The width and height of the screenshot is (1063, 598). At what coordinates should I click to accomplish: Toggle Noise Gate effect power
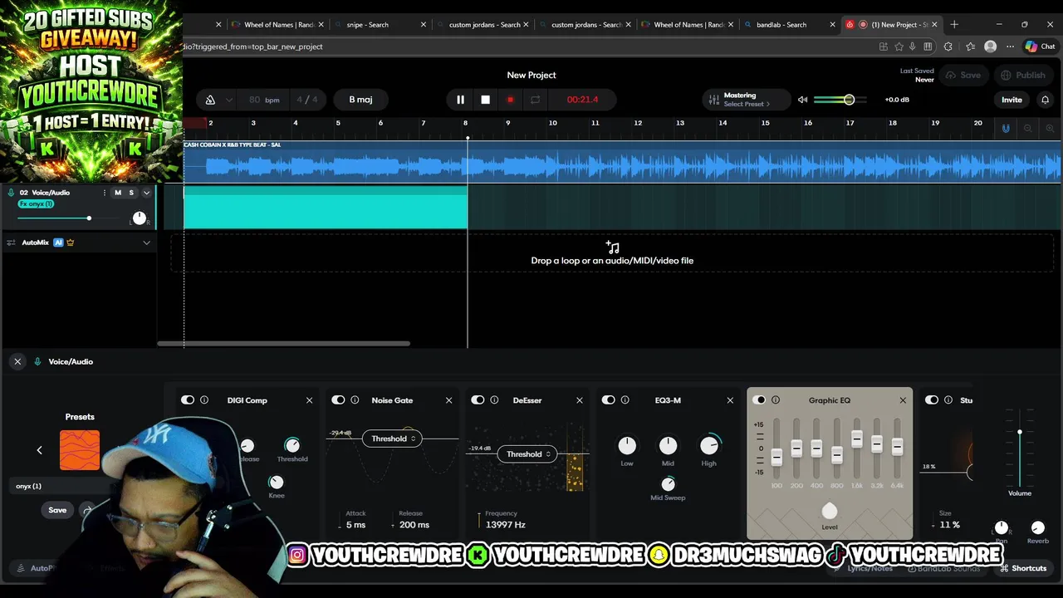tap(338, 400)
